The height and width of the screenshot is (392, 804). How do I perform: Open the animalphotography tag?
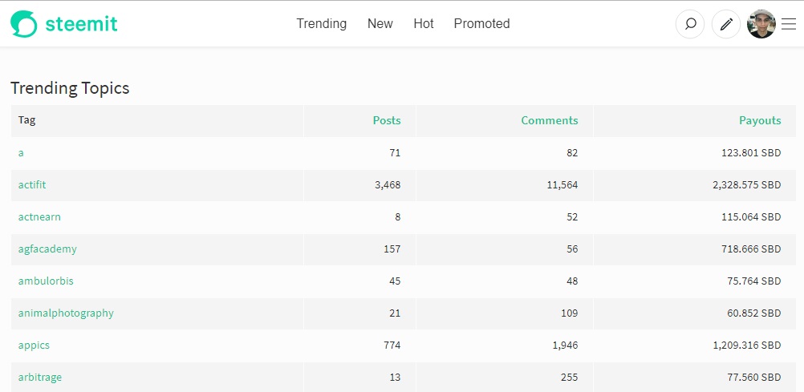click(66, 313)
